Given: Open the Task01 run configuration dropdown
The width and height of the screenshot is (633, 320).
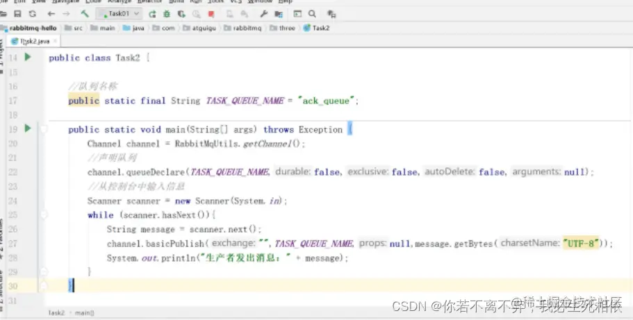Looking at the screenshot, I should click(118, 14).
